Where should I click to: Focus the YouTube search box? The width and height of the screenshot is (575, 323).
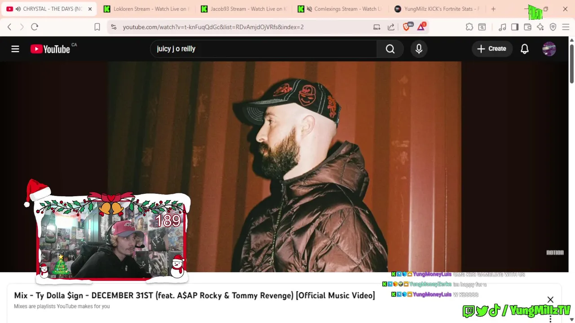click(x=263, y=49)
